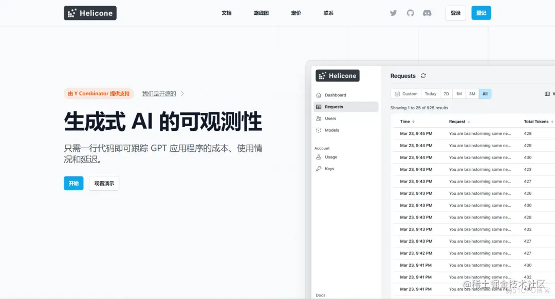The image size is (555, 299).
Task: Choose the Custom date range filter
Action: pyautogui.click(x=406, y=94)
